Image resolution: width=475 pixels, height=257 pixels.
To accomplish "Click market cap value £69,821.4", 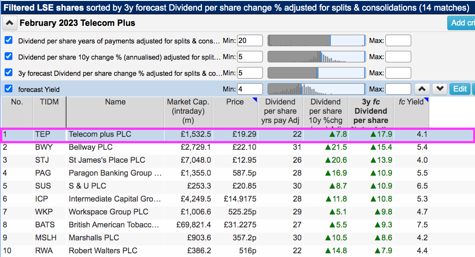I will click(x=194, y=225).
